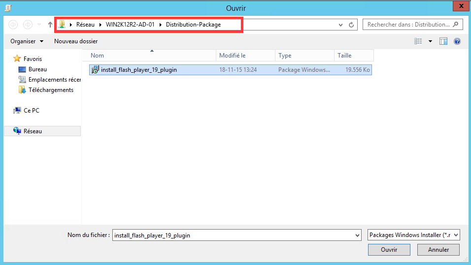Click Nouveau dossier in the toolbar
This screenshot has height=265, width=471.
pyautogui.click(x=76, y=41)
